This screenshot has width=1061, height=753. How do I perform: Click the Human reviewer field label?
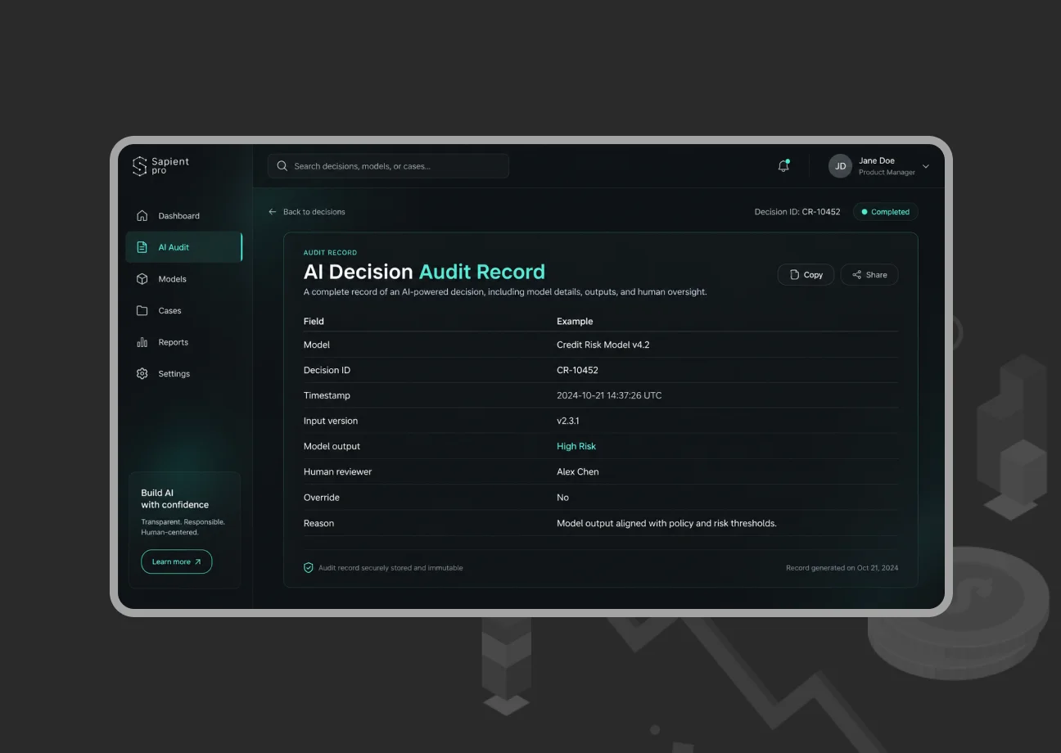[337, 471]
